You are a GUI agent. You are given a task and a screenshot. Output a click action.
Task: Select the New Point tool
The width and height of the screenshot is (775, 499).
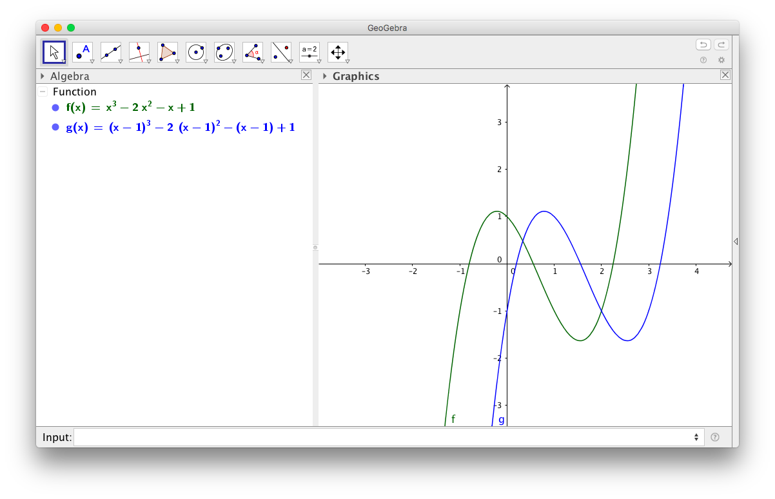83,52
